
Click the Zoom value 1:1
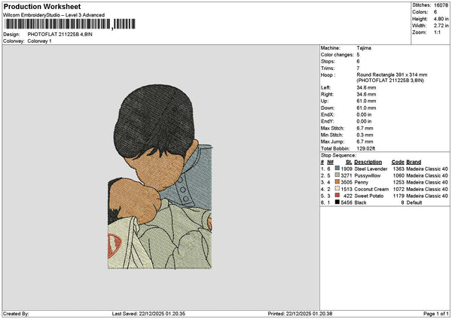click(x=437, y=32)
